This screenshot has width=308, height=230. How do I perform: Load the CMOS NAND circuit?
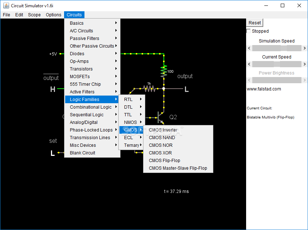pos(178,138)
